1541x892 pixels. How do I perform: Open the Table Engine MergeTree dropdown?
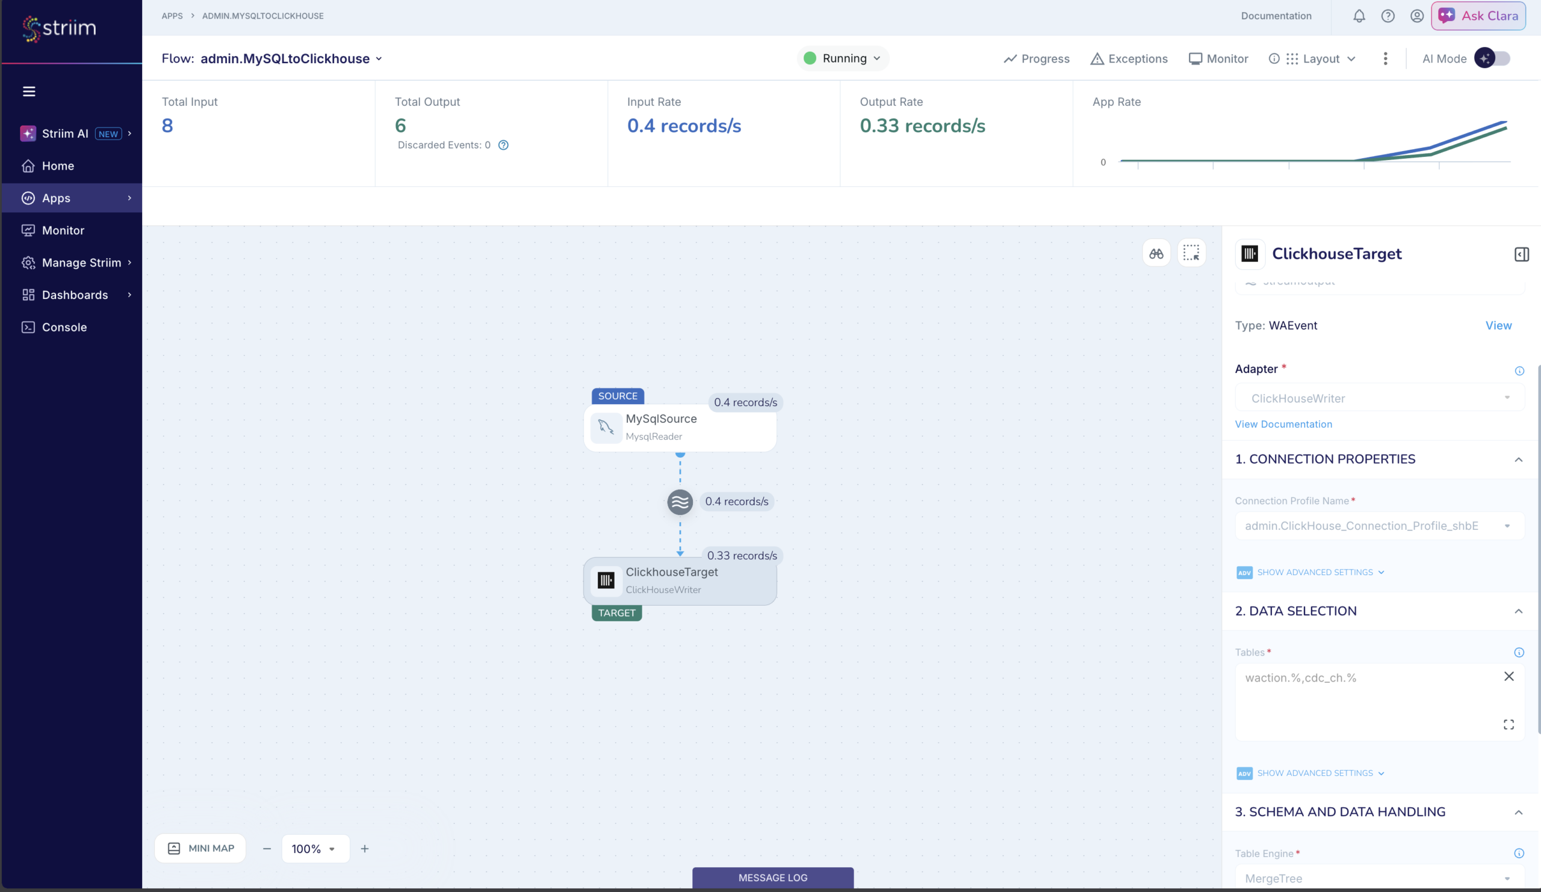[x=1379, y=878]
